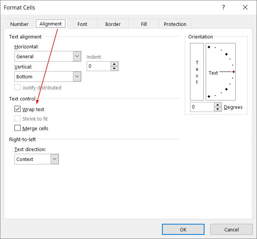Open the Font tab

coord(82,24)
